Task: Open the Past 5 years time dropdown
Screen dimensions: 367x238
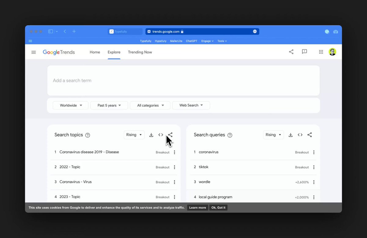Action: tap(109, 105)
